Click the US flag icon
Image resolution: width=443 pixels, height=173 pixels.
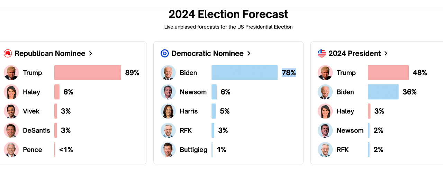[x=322, y=53]
